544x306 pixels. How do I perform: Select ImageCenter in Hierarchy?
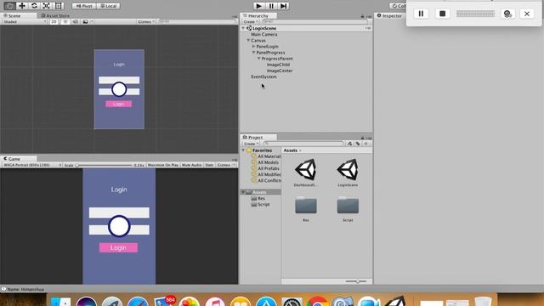coord(280,71)
